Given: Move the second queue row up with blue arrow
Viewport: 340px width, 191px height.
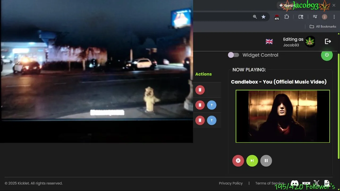Looking at the screenshot, I should pos(212,105).
